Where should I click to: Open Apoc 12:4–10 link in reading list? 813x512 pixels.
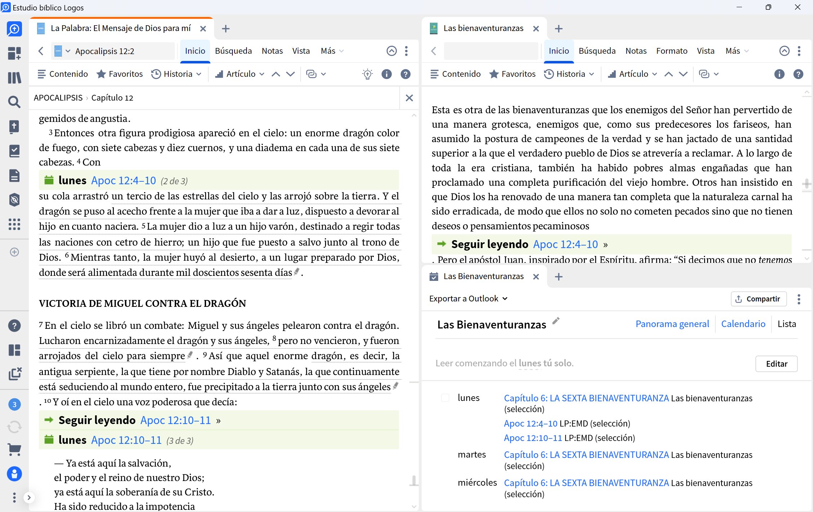[x=530, y=423]
